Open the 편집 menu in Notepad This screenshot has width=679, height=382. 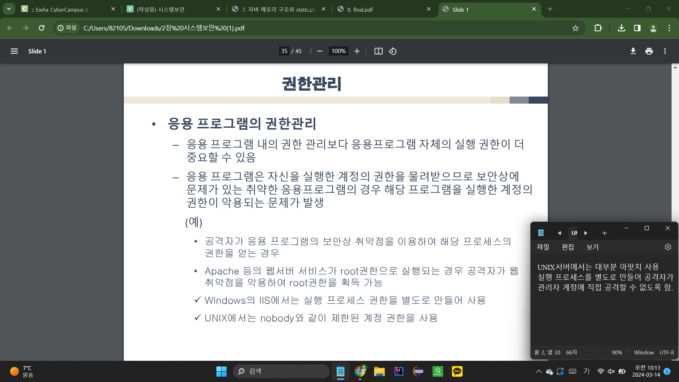568,247
